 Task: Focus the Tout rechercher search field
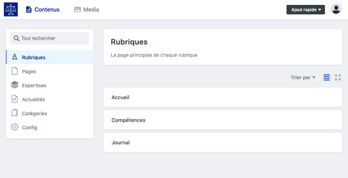click(50, 38)
